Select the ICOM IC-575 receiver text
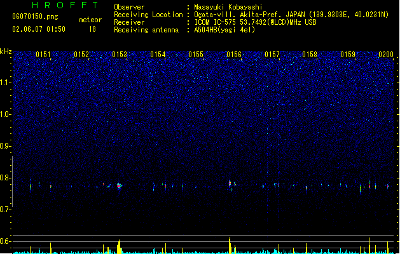The height and width of the screenshot is (254, 400). (256, 22)
